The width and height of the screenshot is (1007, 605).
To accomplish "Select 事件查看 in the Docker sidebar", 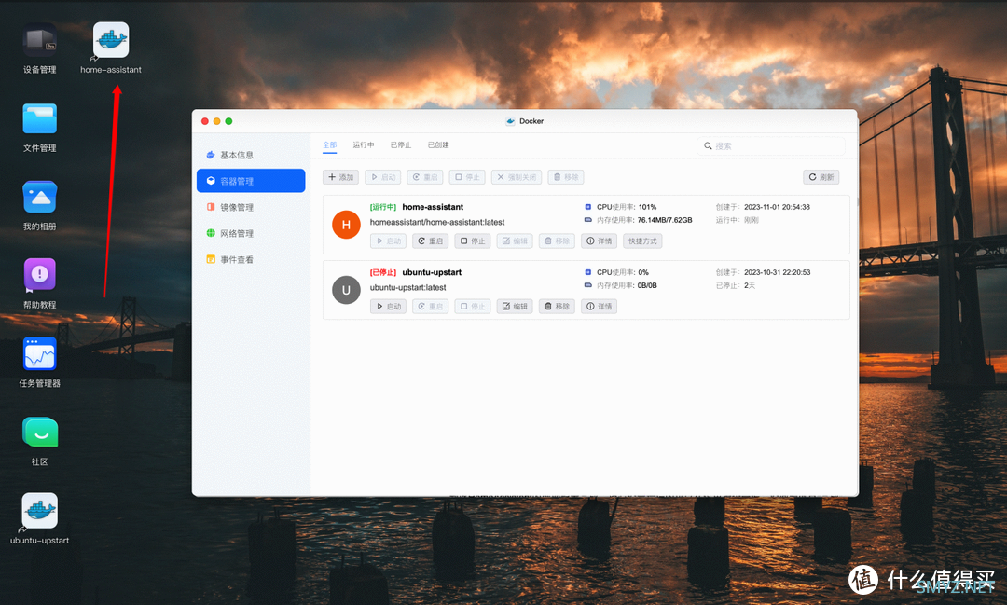I will click(x=251, y=259).
